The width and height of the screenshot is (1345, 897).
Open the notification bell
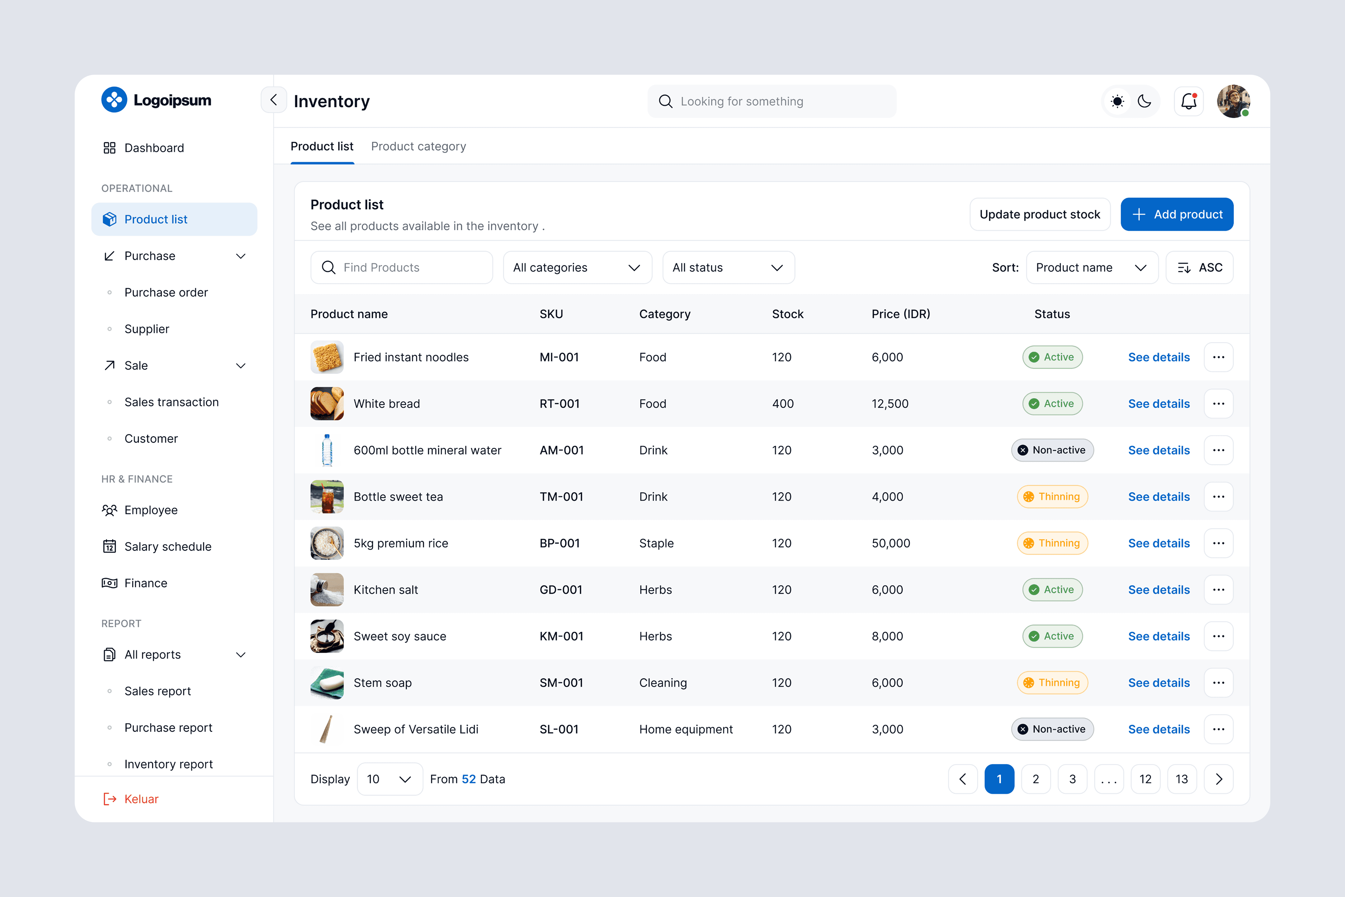(1188, 101)
